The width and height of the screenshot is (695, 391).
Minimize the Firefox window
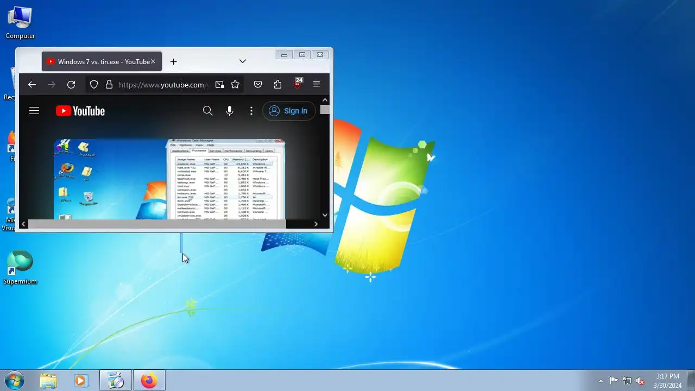284,55
